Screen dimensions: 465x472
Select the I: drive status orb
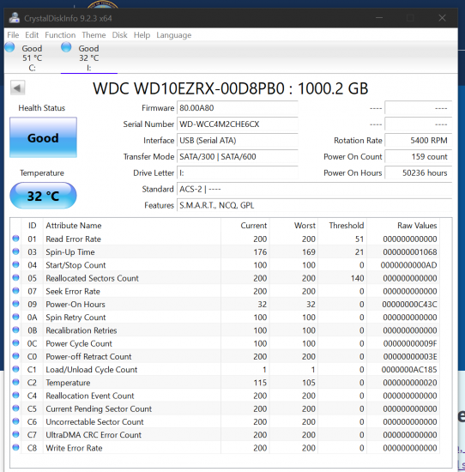tap(66, 47)
